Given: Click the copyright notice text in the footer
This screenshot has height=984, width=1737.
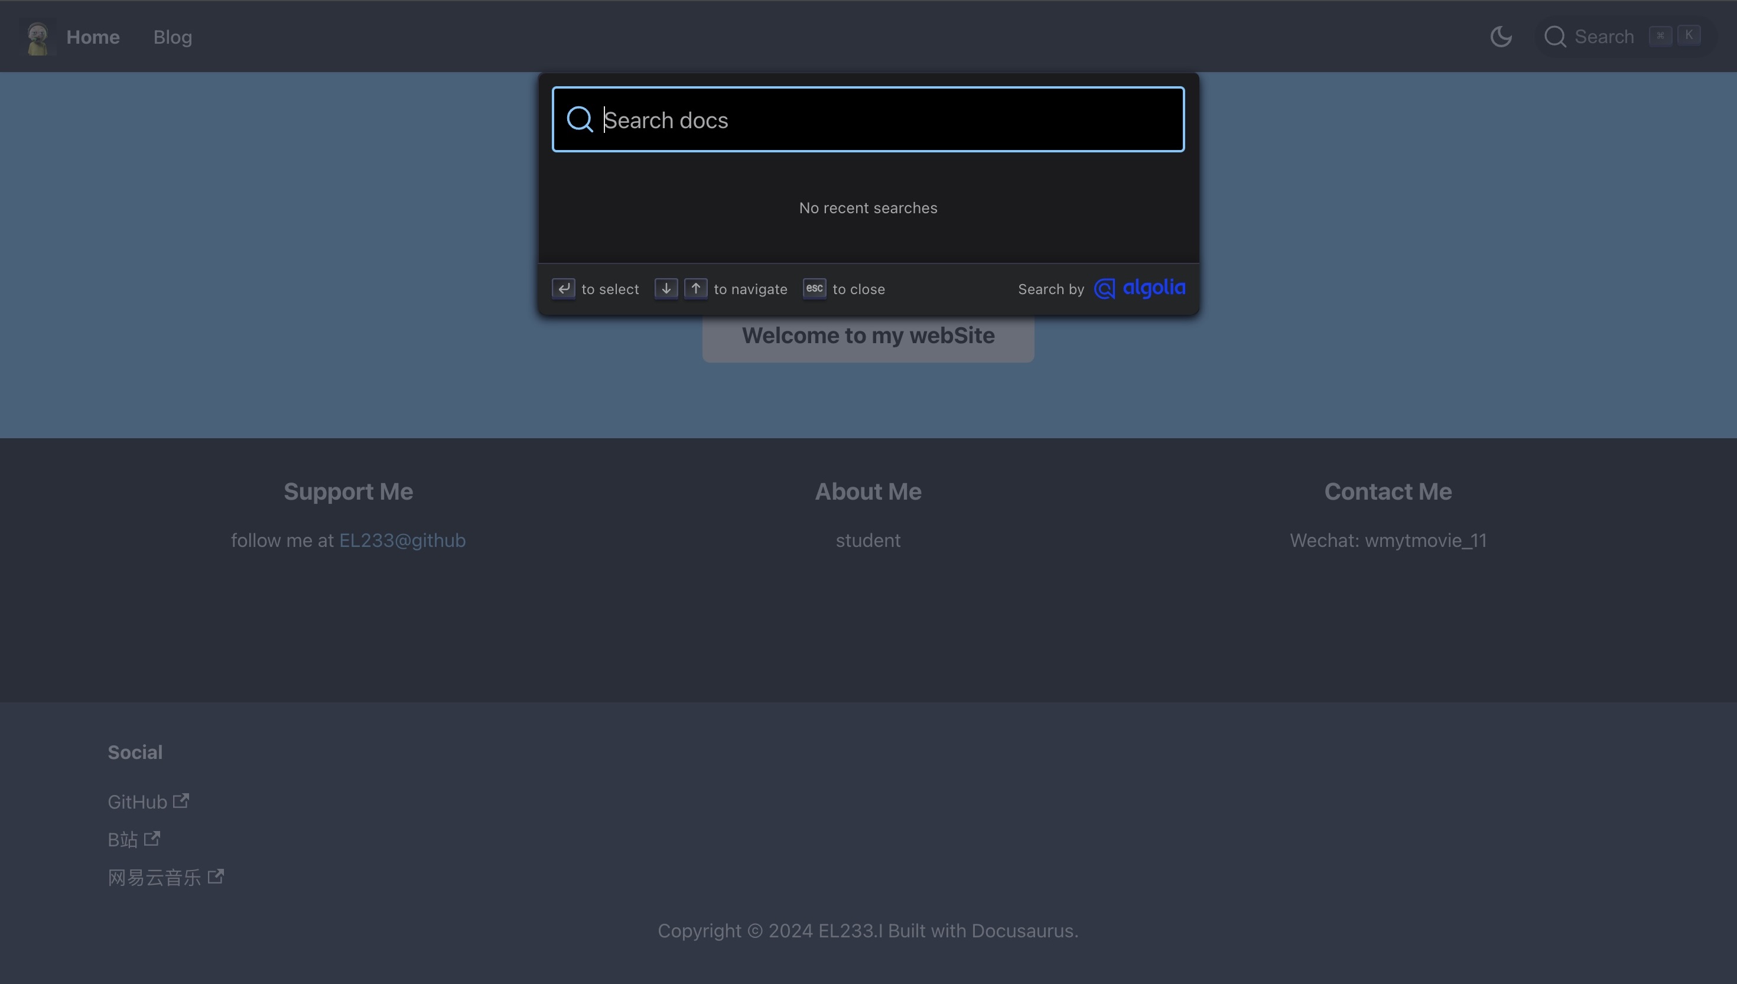Looking at the screenshot, I should coord(868,931).
